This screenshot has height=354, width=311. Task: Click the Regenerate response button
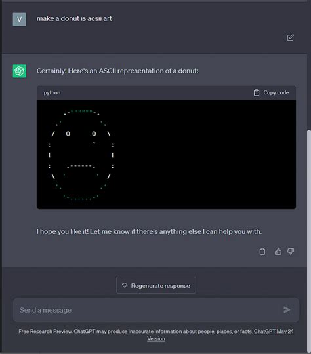156,285
